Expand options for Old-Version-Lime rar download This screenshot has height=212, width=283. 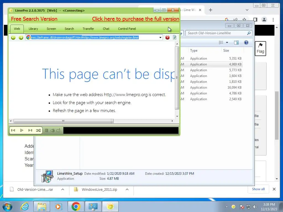click(x=63, y=189)
